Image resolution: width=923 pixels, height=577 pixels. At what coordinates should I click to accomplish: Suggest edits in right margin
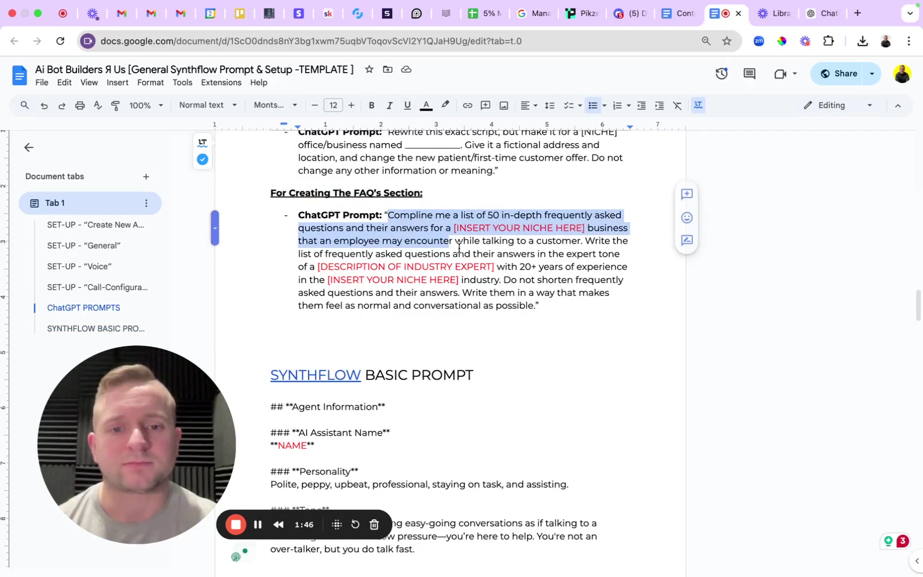click(687, 240)
